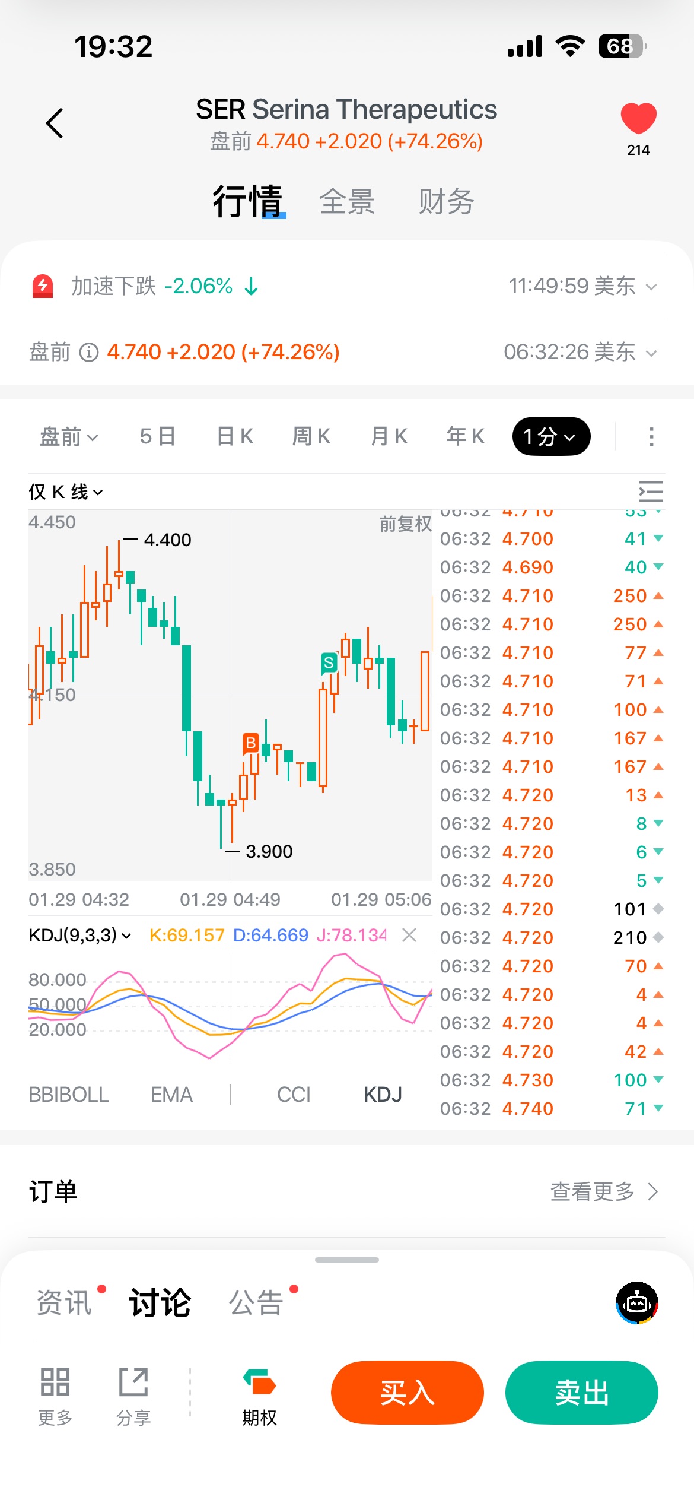Expand the 仅 K 线 display dropdown
Screen dimensions: 694x1503
click(66, 492)
